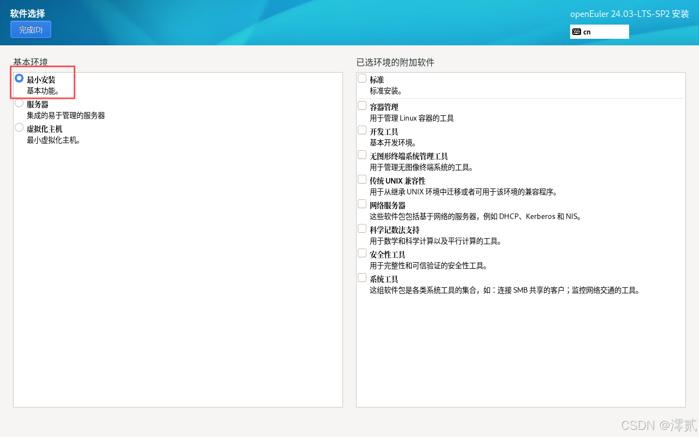Select the 最小安装 radio button
Viewport: 699px width, 437px height.
point(19,78)
